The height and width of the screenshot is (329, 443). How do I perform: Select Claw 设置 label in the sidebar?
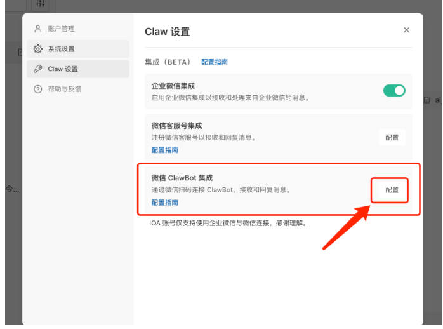coord(63,69)
